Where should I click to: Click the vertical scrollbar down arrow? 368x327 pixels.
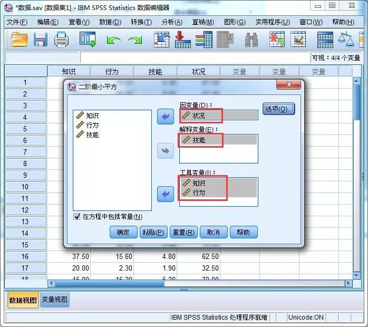coord(356,275)
